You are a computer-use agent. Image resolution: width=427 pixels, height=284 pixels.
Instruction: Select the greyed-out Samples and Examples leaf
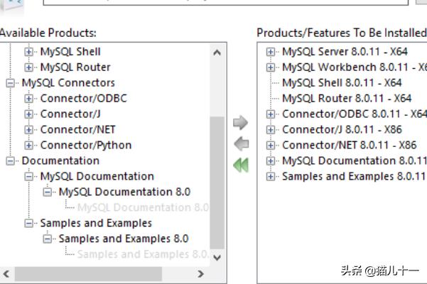(x=144, y=254)
